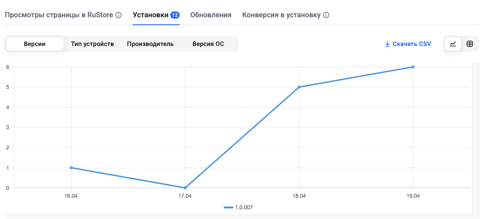Screen dimensions: 480x219
Task: Select the Версия ОС segment
Action: tap(208, 44)
